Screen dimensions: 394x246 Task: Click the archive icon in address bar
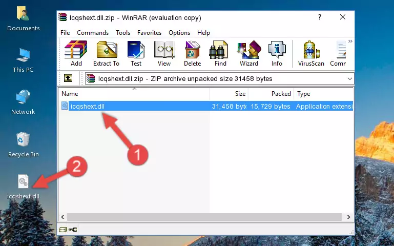click(x=91, y=78)
